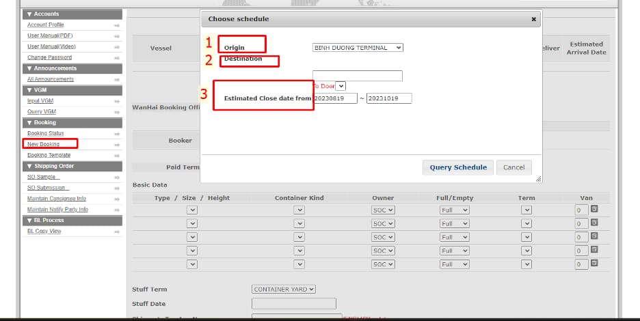Open Maintain Consignee Info link

[57, 199]
